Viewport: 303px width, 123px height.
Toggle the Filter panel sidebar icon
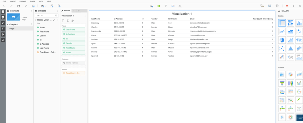3,29
